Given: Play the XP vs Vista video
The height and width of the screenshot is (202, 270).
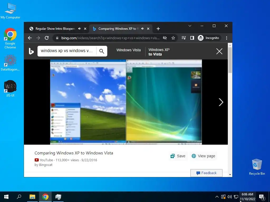Looking at the screenshot, I should [126, 102].
